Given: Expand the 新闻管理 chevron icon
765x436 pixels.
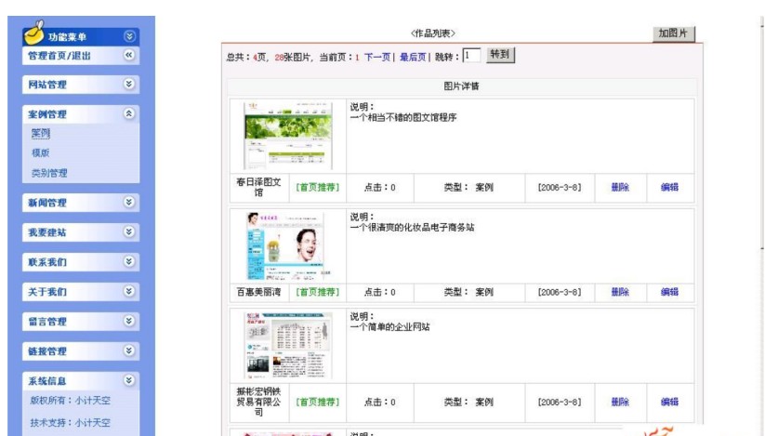Looking at the screenshot, I should tap(129, 203).
